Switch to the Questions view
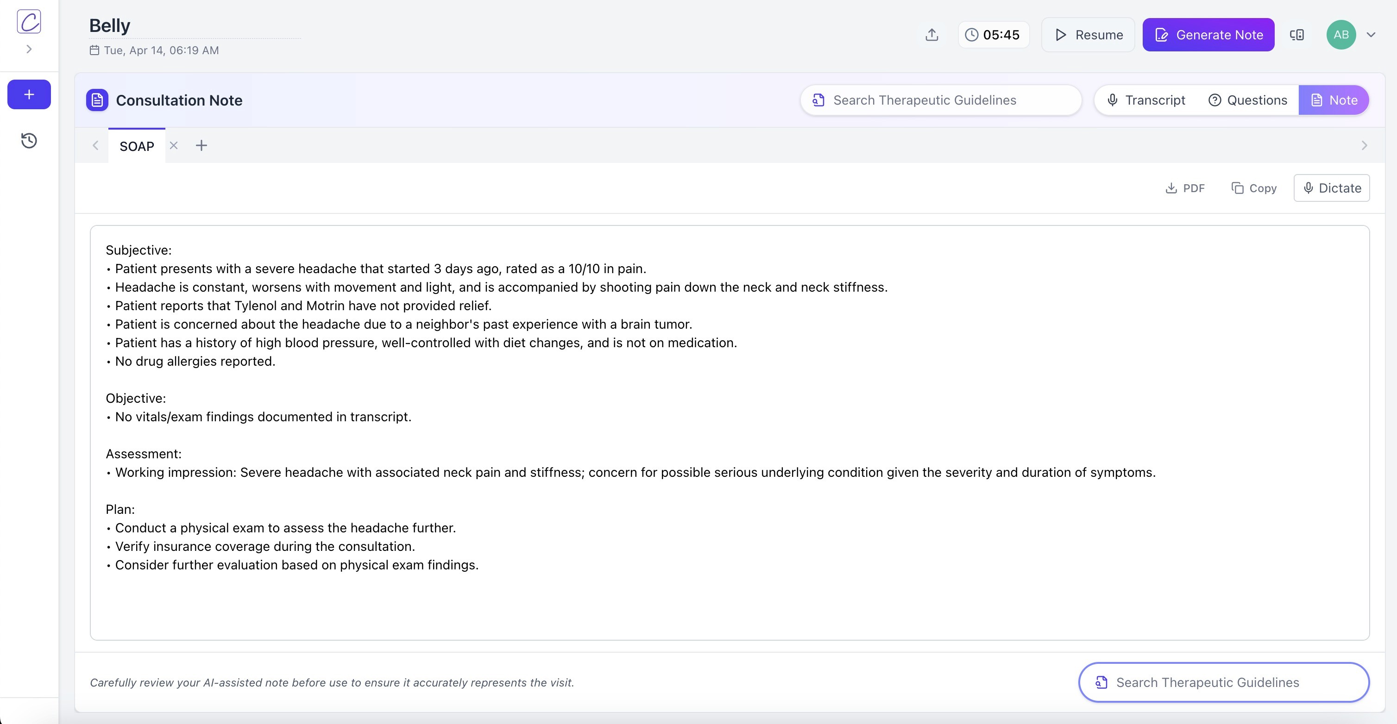 point(1247,100)
